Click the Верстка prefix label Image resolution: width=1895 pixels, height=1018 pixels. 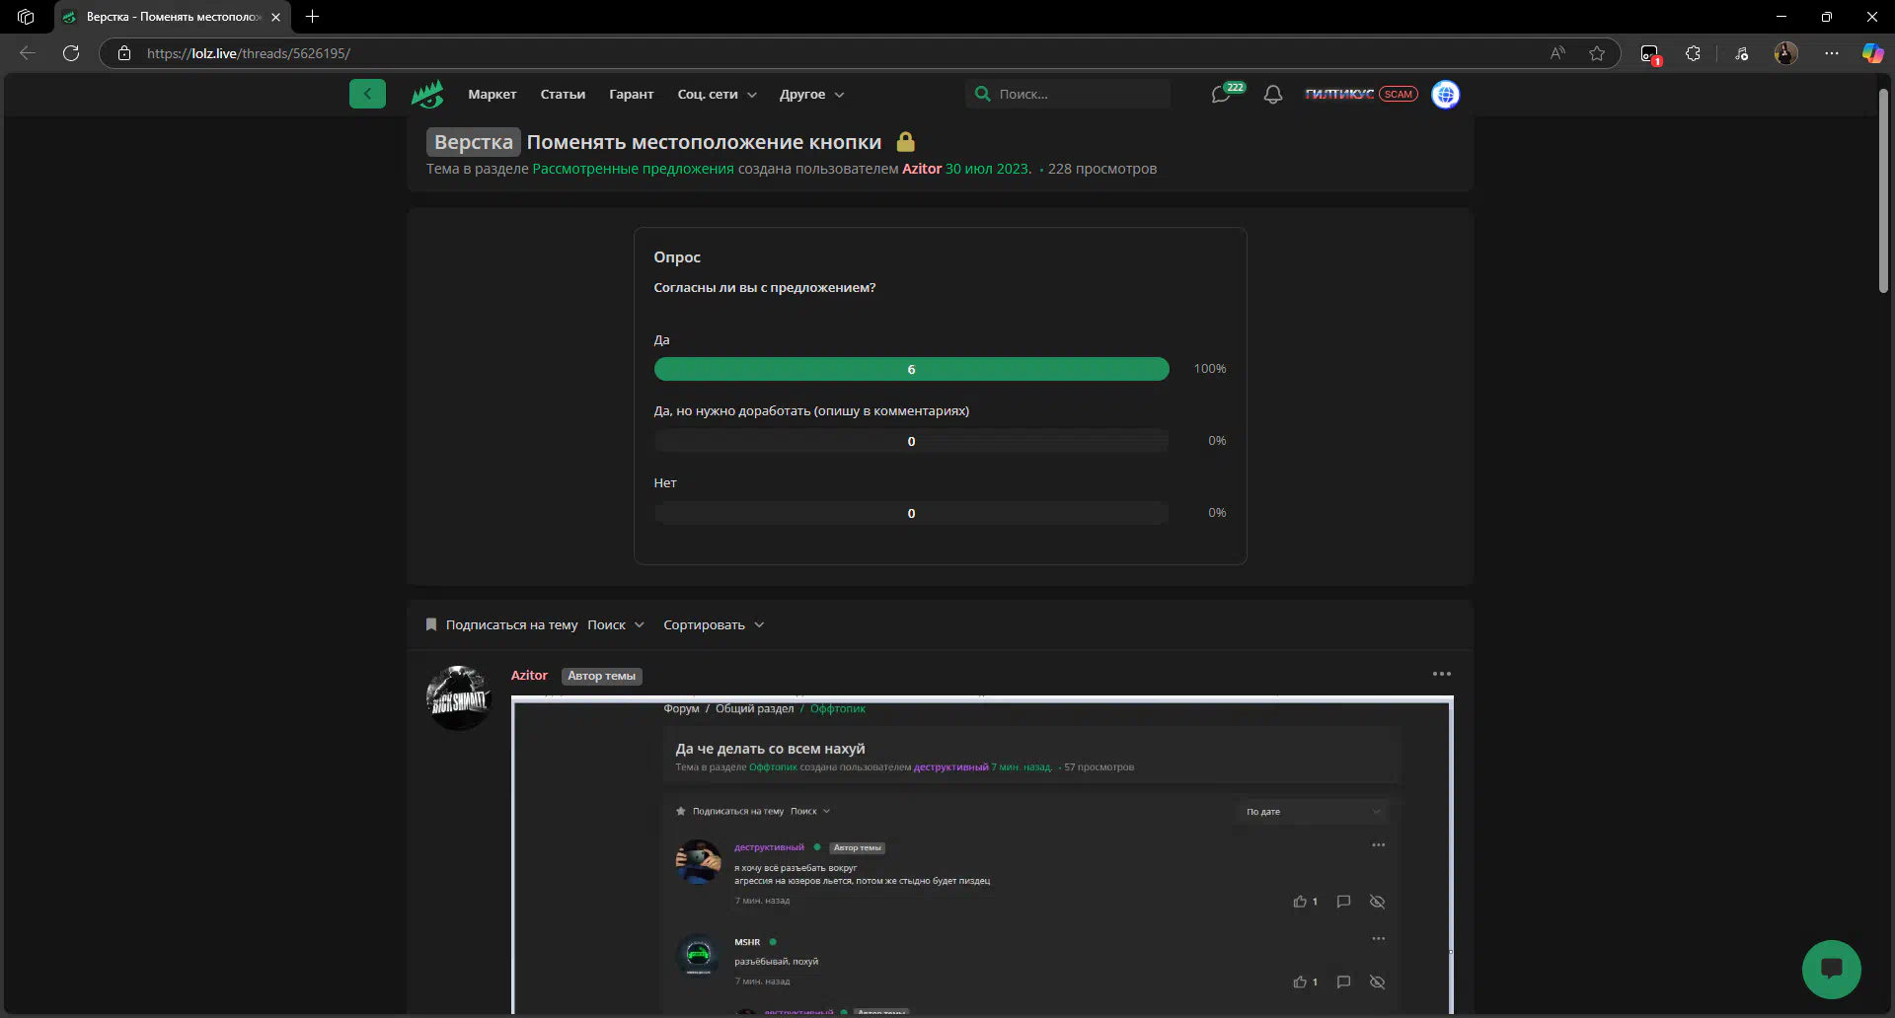point(474,142)
